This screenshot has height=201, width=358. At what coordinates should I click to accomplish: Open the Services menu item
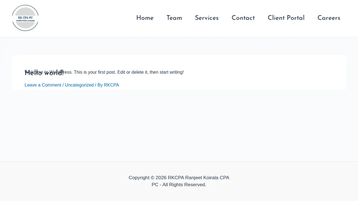click(x=207, y=18)
